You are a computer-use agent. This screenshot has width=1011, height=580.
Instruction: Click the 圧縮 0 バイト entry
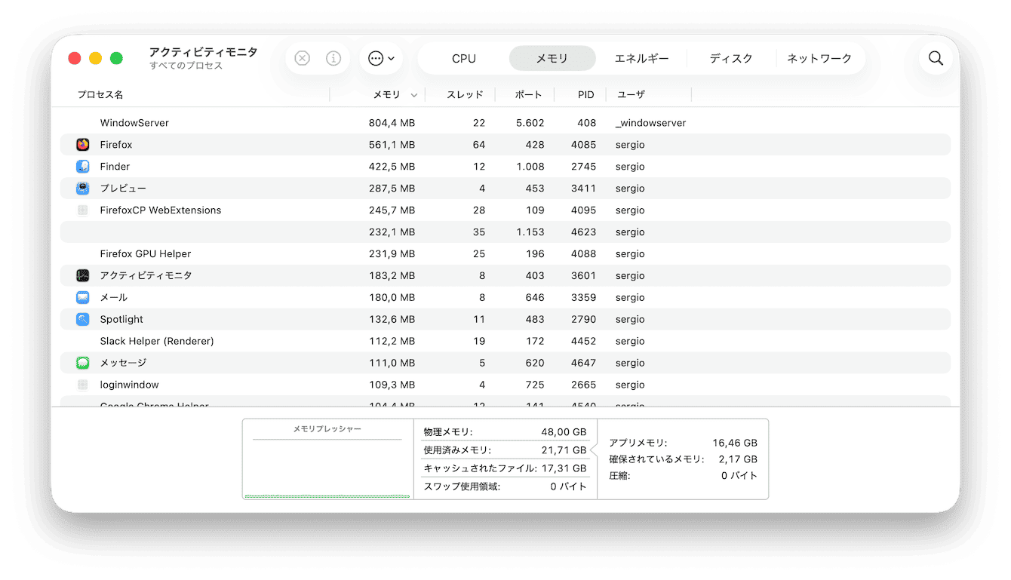(683, 476)
